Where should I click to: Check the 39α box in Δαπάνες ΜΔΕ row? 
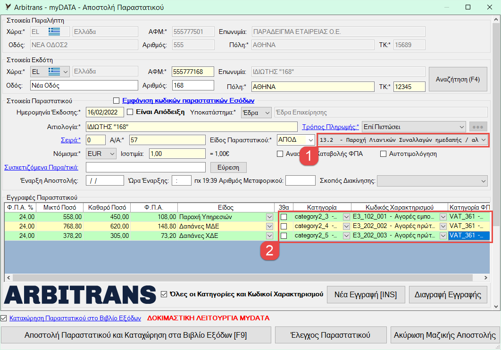click(284, 226)
